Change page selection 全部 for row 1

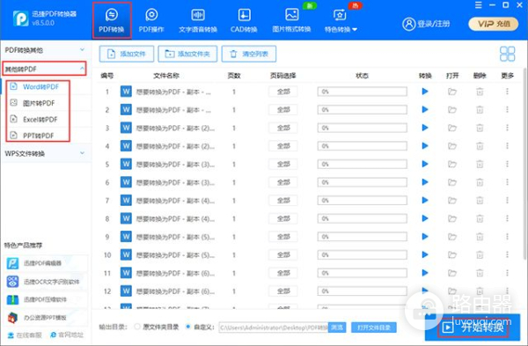pos(283,92)
